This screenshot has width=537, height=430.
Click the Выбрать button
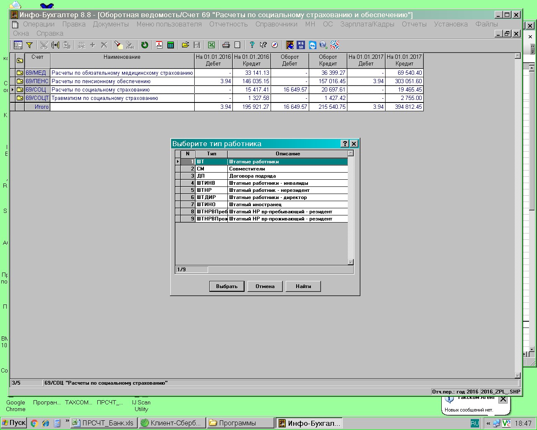(227, 286)
